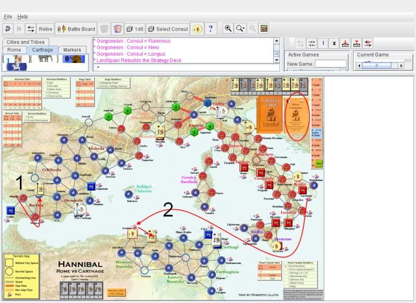Click the download-into-tray server icon

[345, 43]
